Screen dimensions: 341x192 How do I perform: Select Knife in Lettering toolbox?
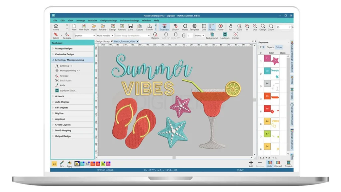(x=60, y=85)
